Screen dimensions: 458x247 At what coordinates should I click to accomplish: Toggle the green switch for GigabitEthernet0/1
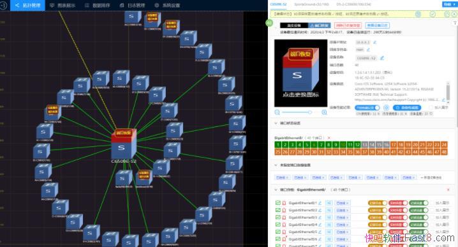419,203
